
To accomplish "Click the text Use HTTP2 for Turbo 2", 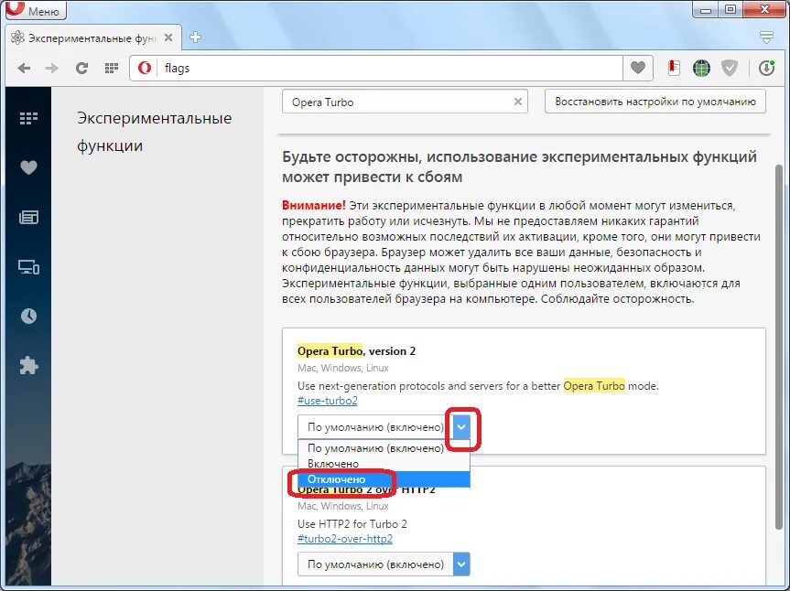I will pos(352,524).
